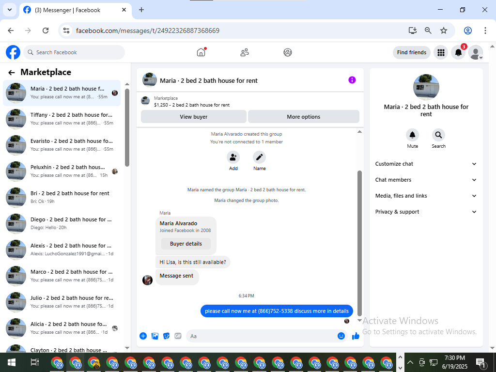496x372 pixels.
Task: Send a thumbs-up like
Action: click(356, 336)
